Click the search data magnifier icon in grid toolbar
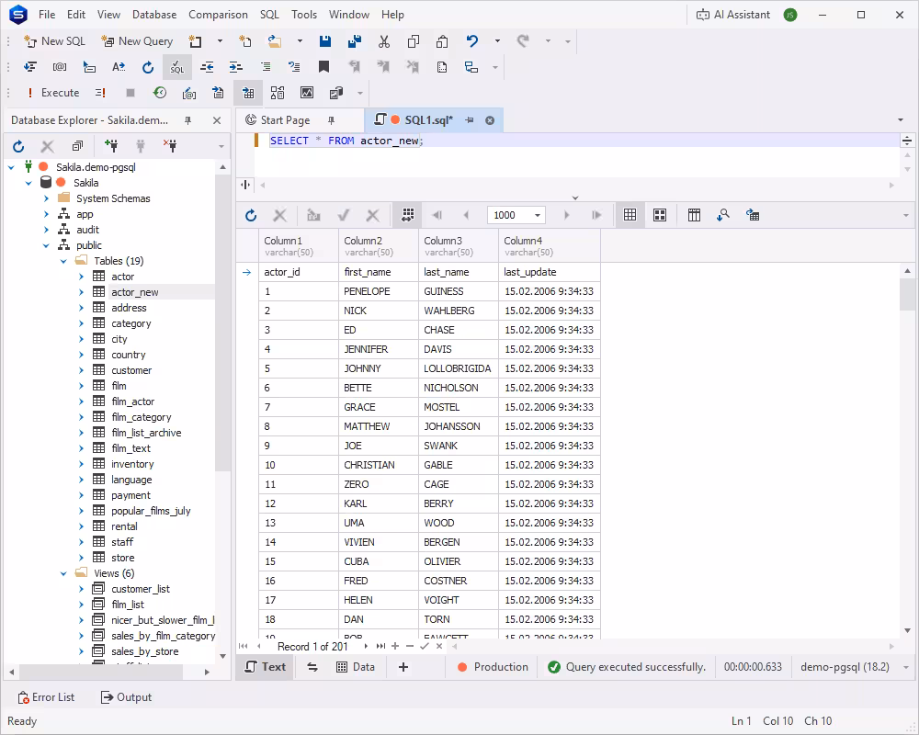919x735 pixels. [723, 215]
